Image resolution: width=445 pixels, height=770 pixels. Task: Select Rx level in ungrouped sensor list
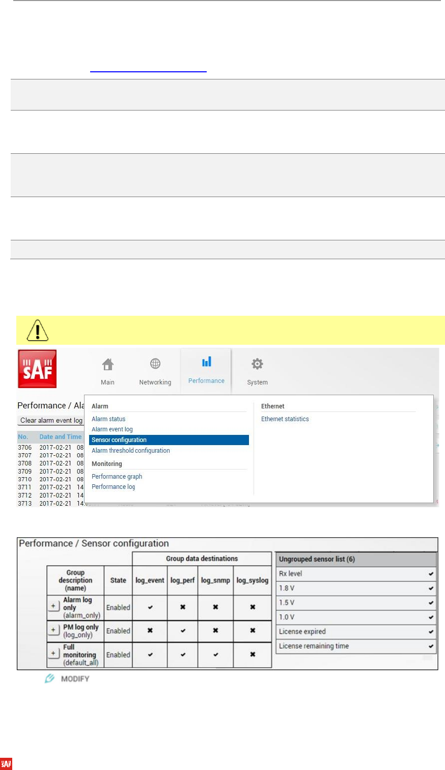pos(356,574)
